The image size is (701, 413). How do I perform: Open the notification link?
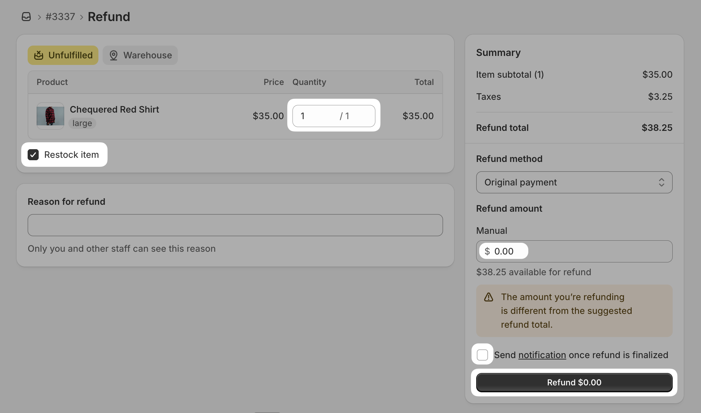(x=542, y=355)
